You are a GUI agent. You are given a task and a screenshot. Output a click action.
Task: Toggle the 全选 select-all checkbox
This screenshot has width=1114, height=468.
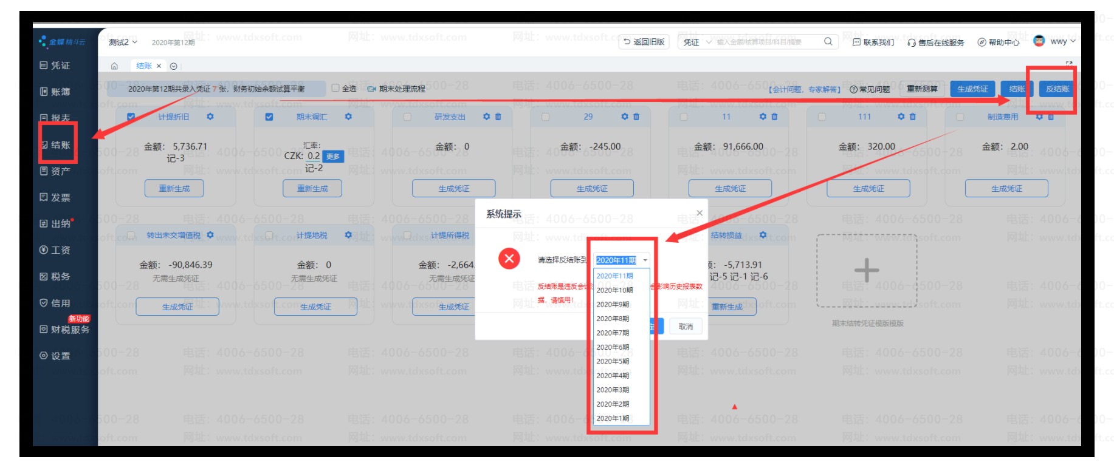(335, 89)
